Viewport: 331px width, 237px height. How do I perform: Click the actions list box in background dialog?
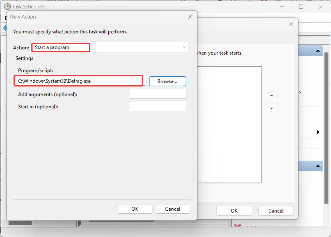pyautogui.click(x=229, y=125)
